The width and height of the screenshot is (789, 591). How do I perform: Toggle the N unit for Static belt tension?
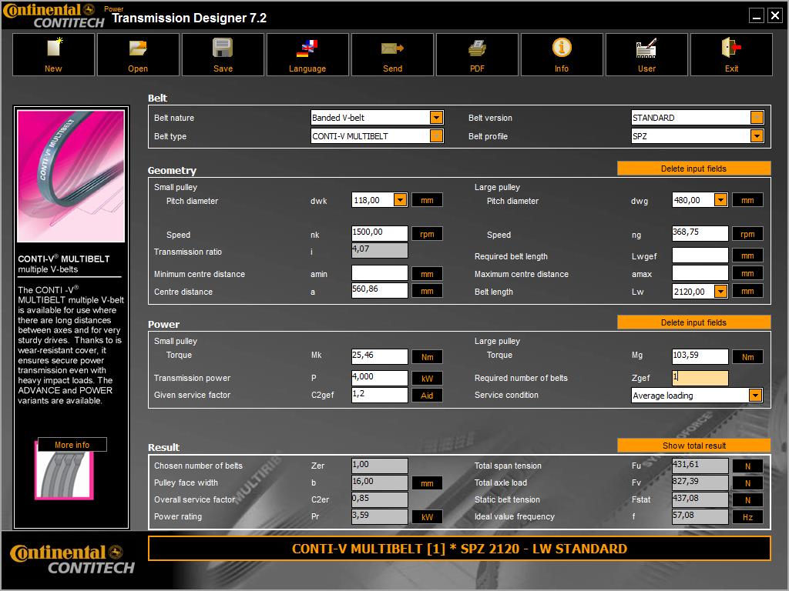pos(747,500)
